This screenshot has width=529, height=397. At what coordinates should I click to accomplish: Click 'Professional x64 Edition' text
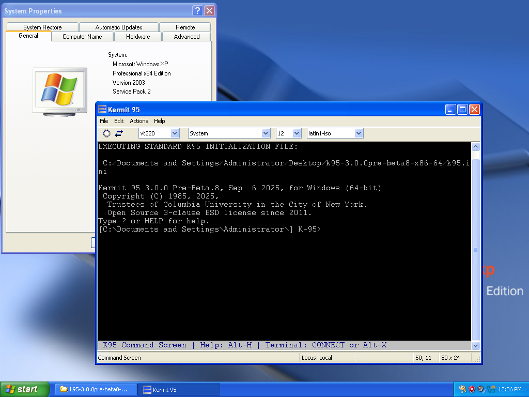tap(142, 73)
